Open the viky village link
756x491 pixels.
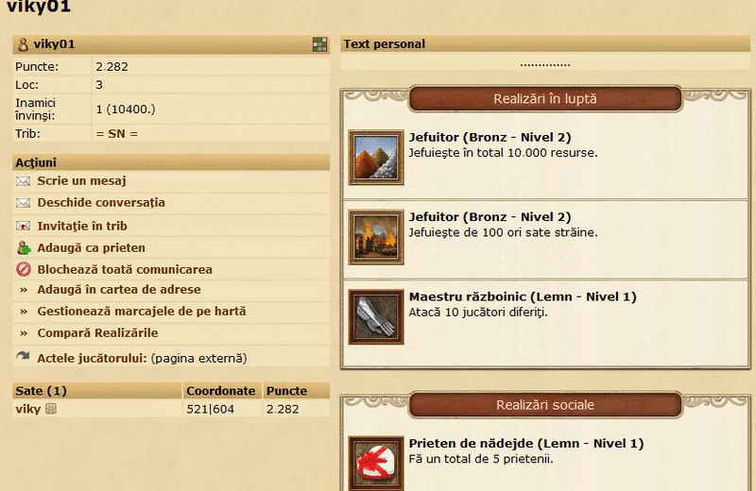pos(28,409)
